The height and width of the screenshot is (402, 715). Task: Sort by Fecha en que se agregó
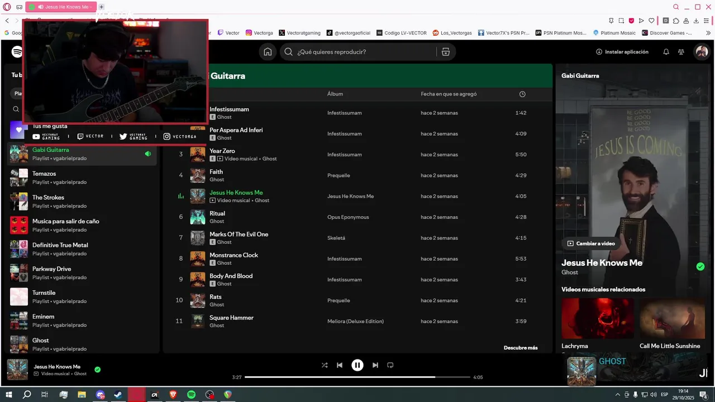[x=449, y=94]
